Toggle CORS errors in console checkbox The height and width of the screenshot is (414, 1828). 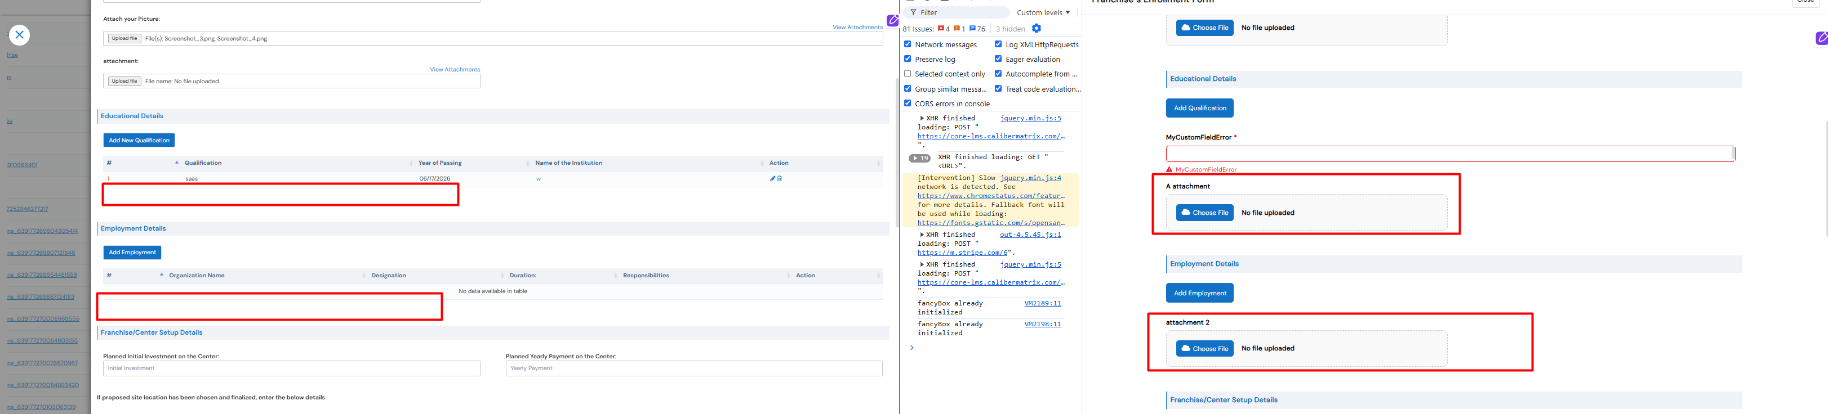click(x=908, y=103)
